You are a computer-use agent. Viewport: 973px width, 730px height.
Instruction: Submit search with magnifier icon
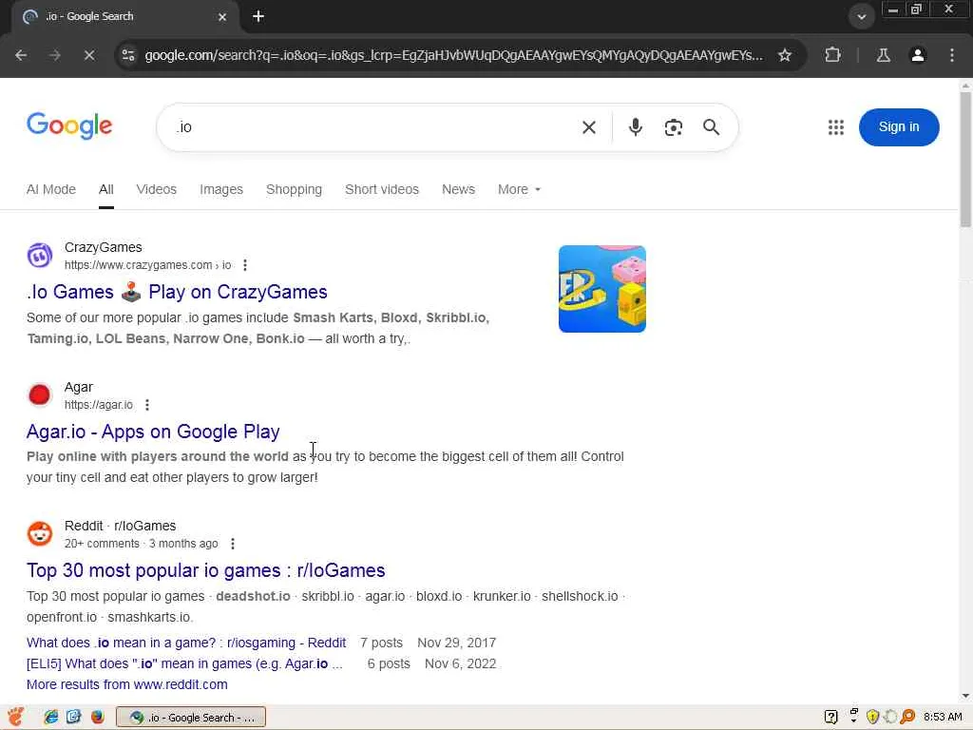[711, 127]
